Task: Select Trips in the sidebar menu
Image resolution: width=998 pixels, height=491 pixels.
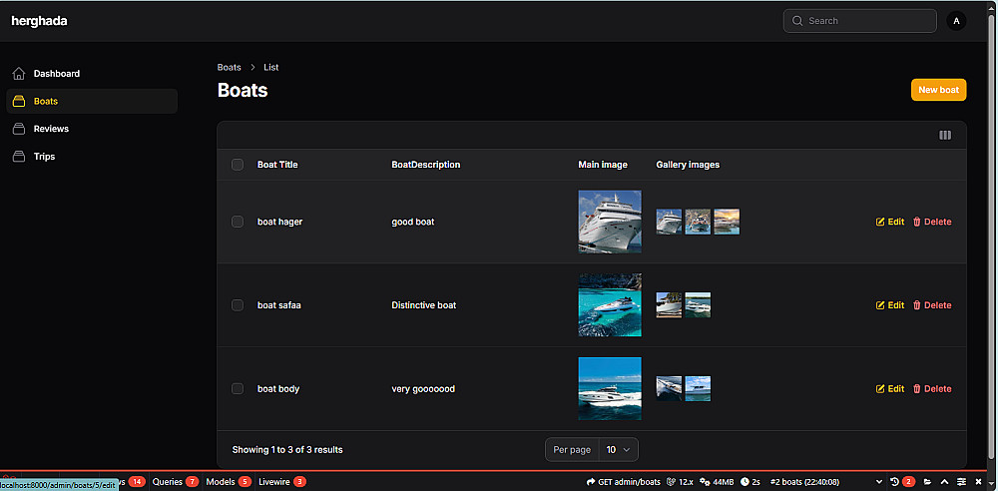Action: tap(92, 156)
